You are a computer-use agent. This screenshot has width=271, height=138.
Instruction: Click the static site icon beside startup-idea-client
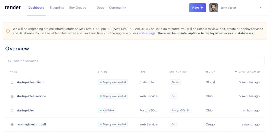(12, 82)
